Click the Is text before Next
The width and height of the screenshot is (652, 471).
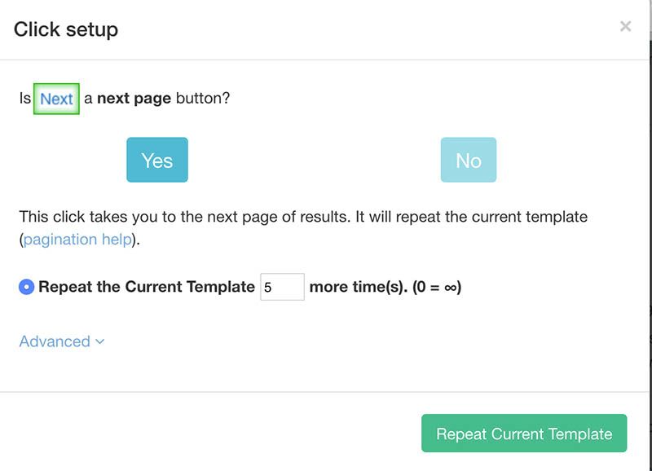coord(25,99)
